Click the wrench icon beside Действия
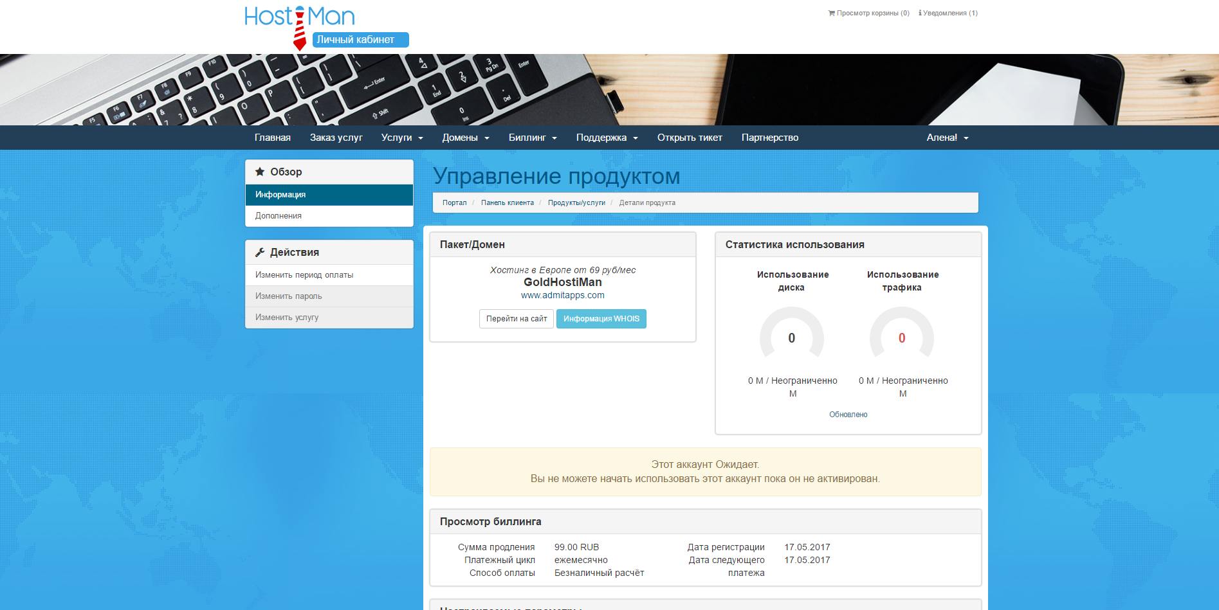Screen dimensions: 1219x610 [x=260, y=252]
